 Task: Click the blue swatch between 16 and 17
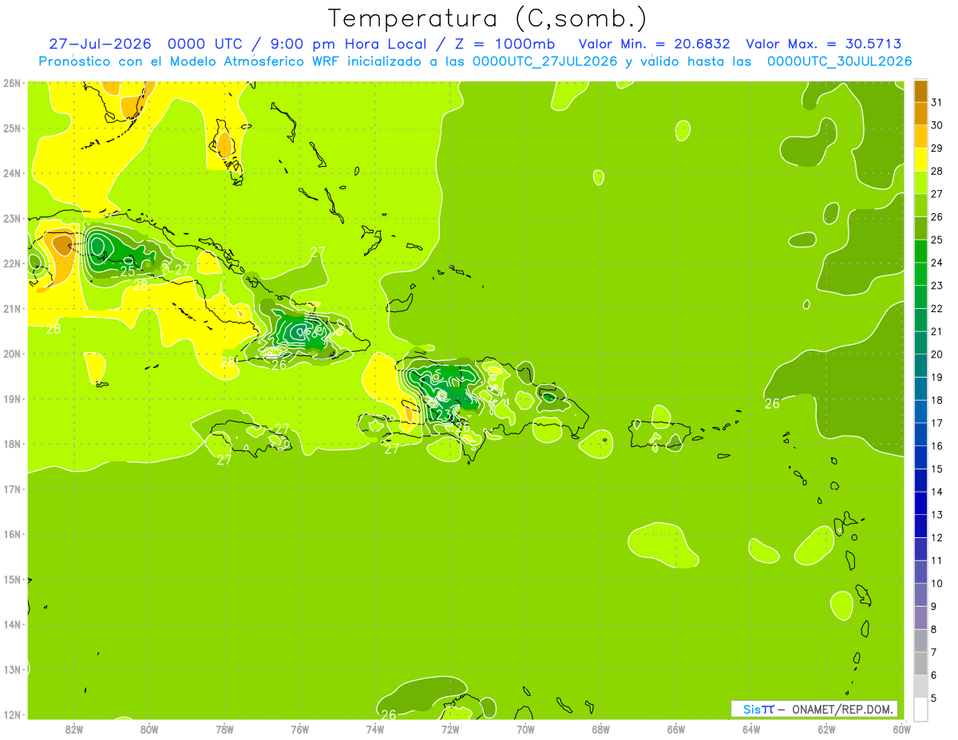point(920,434)
